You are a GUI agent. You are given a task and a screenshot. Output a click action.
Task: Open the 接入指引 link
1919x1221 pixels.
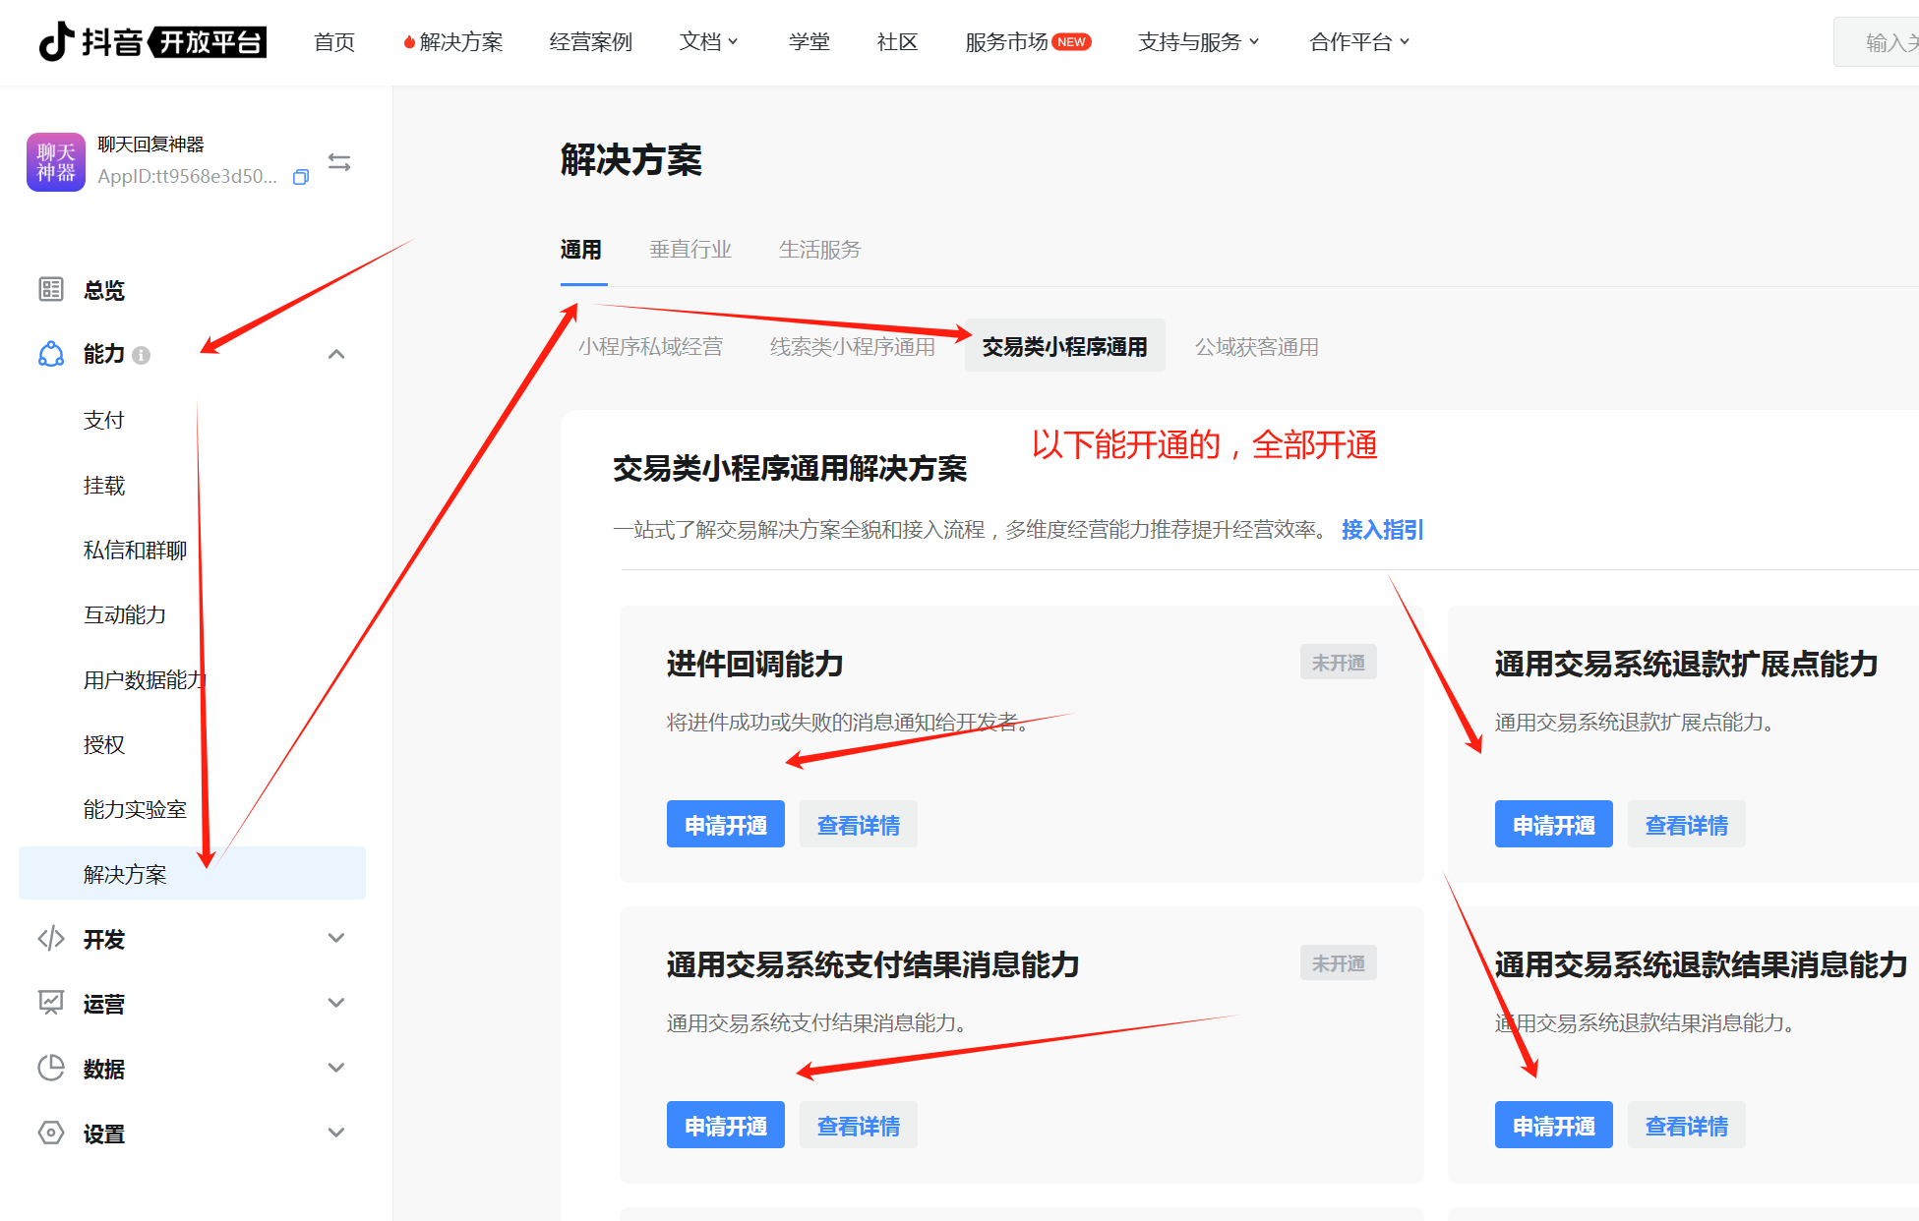(1382, 530)
